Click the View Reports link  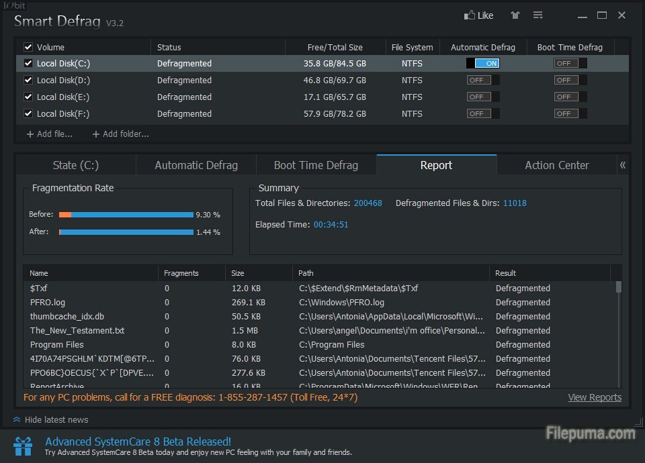click(595, 397)
